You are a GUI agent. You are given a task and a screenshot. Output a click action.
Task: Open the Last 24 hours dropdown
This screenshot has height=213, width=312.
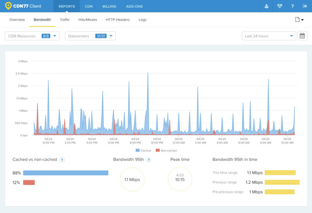coord(269,36)
